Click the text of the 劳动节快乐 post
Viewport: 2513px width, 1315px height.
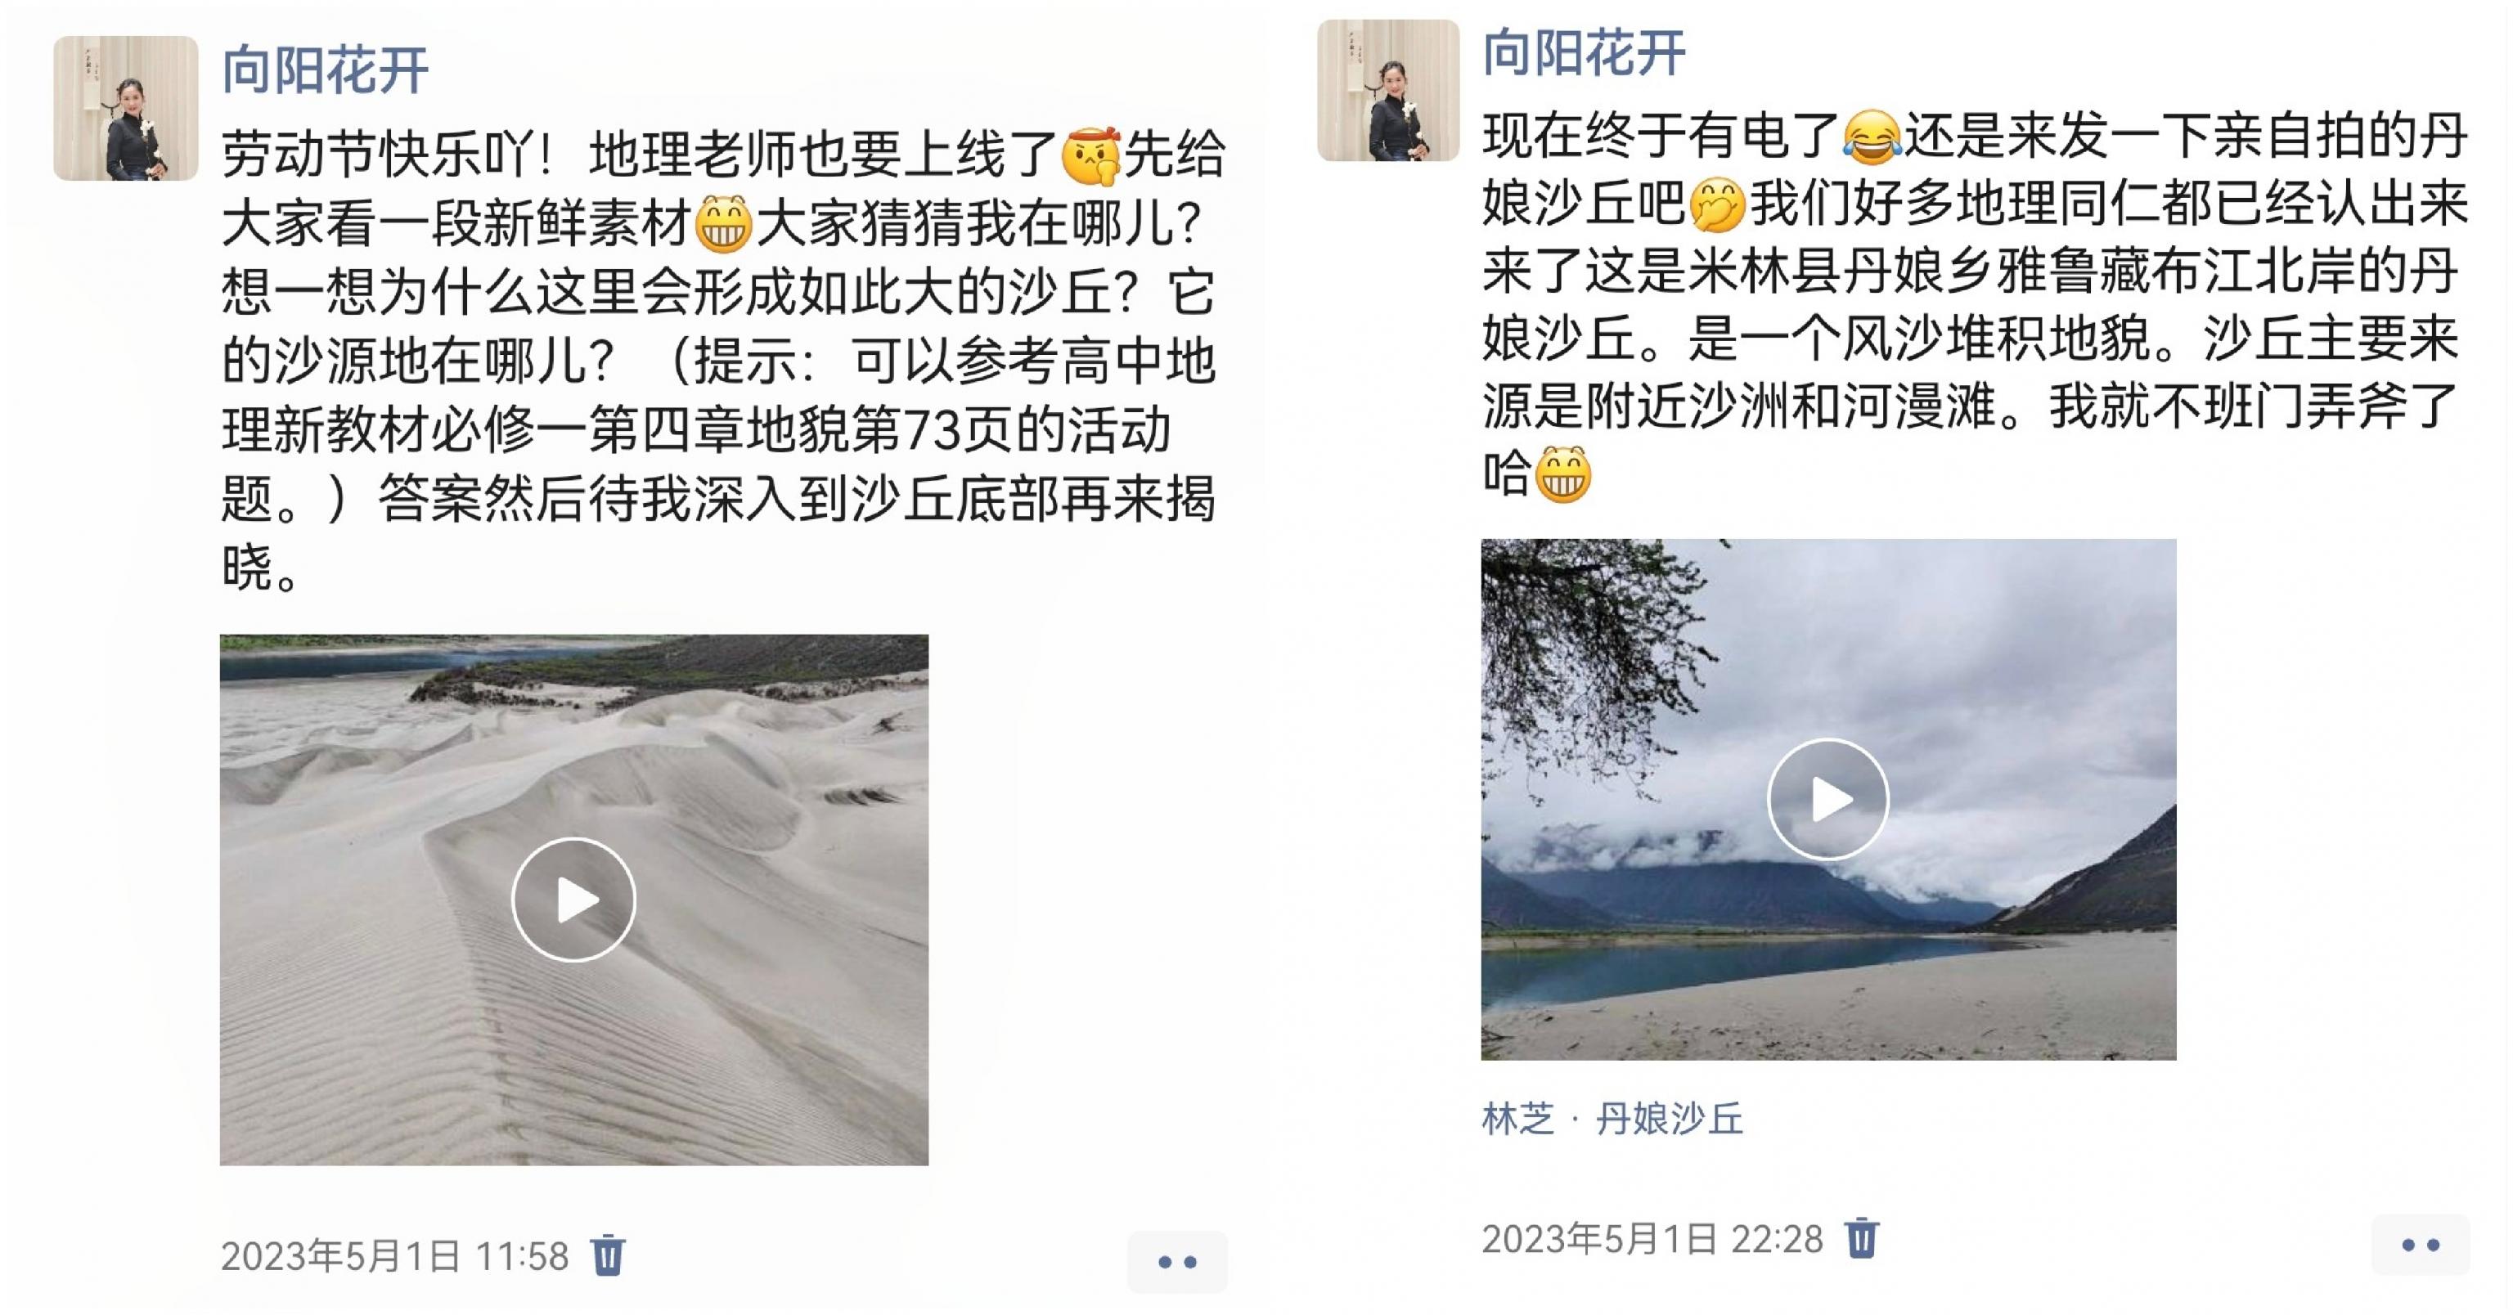coord(722,361)
